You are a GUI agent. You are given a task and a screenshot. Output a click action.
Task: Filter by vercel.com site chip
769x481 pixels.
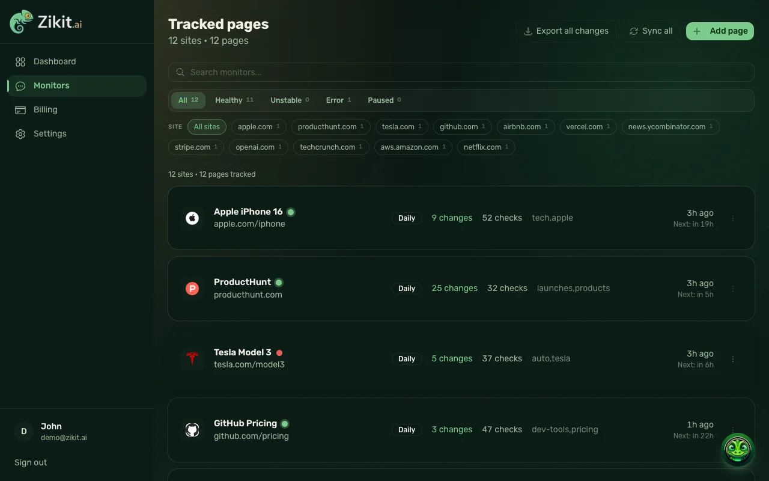[x=588, y=127]
